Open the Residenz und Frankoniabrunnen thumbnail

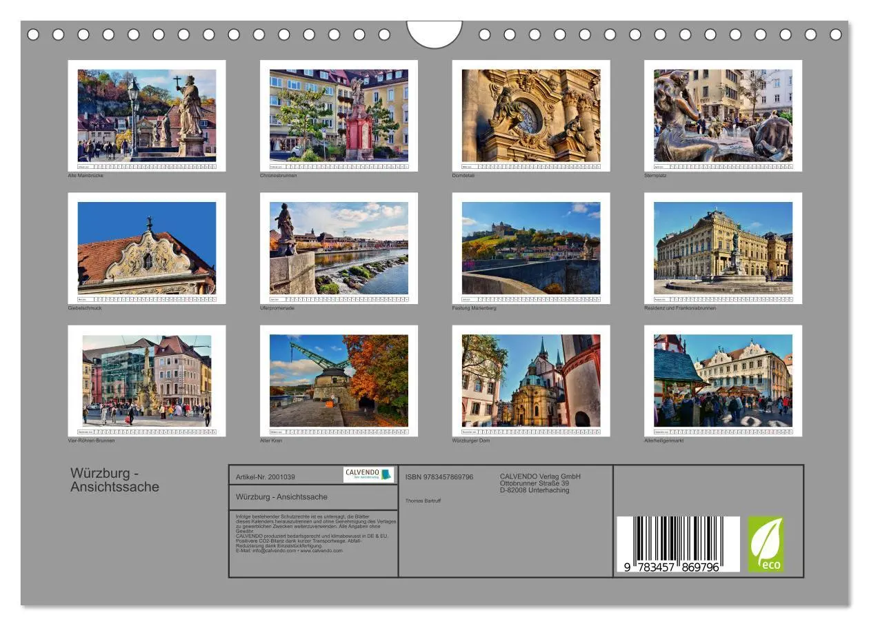click(723, 248)
